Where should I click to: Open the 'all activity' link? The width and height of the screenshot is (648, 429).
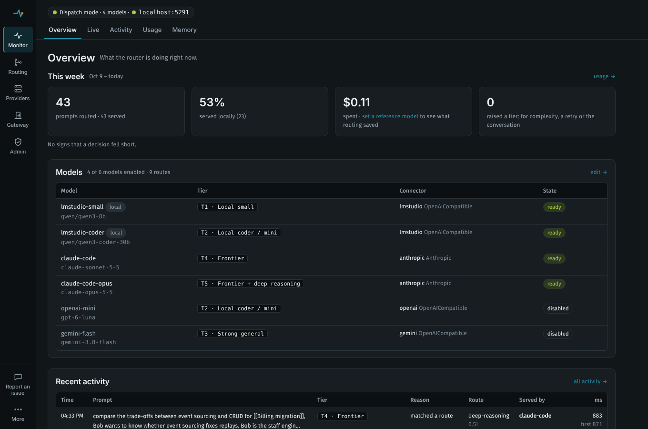(590, 381)
